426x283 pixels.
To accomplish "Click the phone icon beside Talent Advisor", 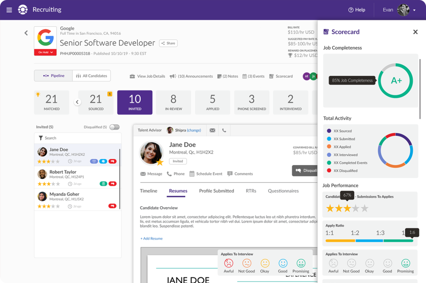I will [224, 130].
